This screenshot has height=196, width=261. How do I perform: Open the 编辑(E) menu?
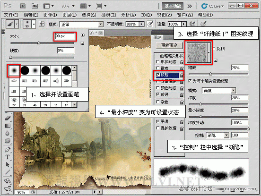(31, 15)
